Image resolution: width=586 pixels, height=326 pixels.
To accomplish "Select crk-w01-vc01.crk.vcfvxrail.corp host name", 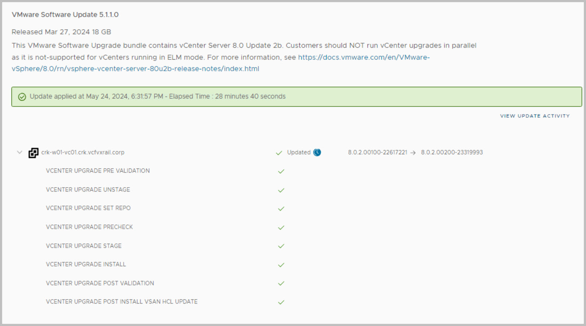I will click(83, 152).
